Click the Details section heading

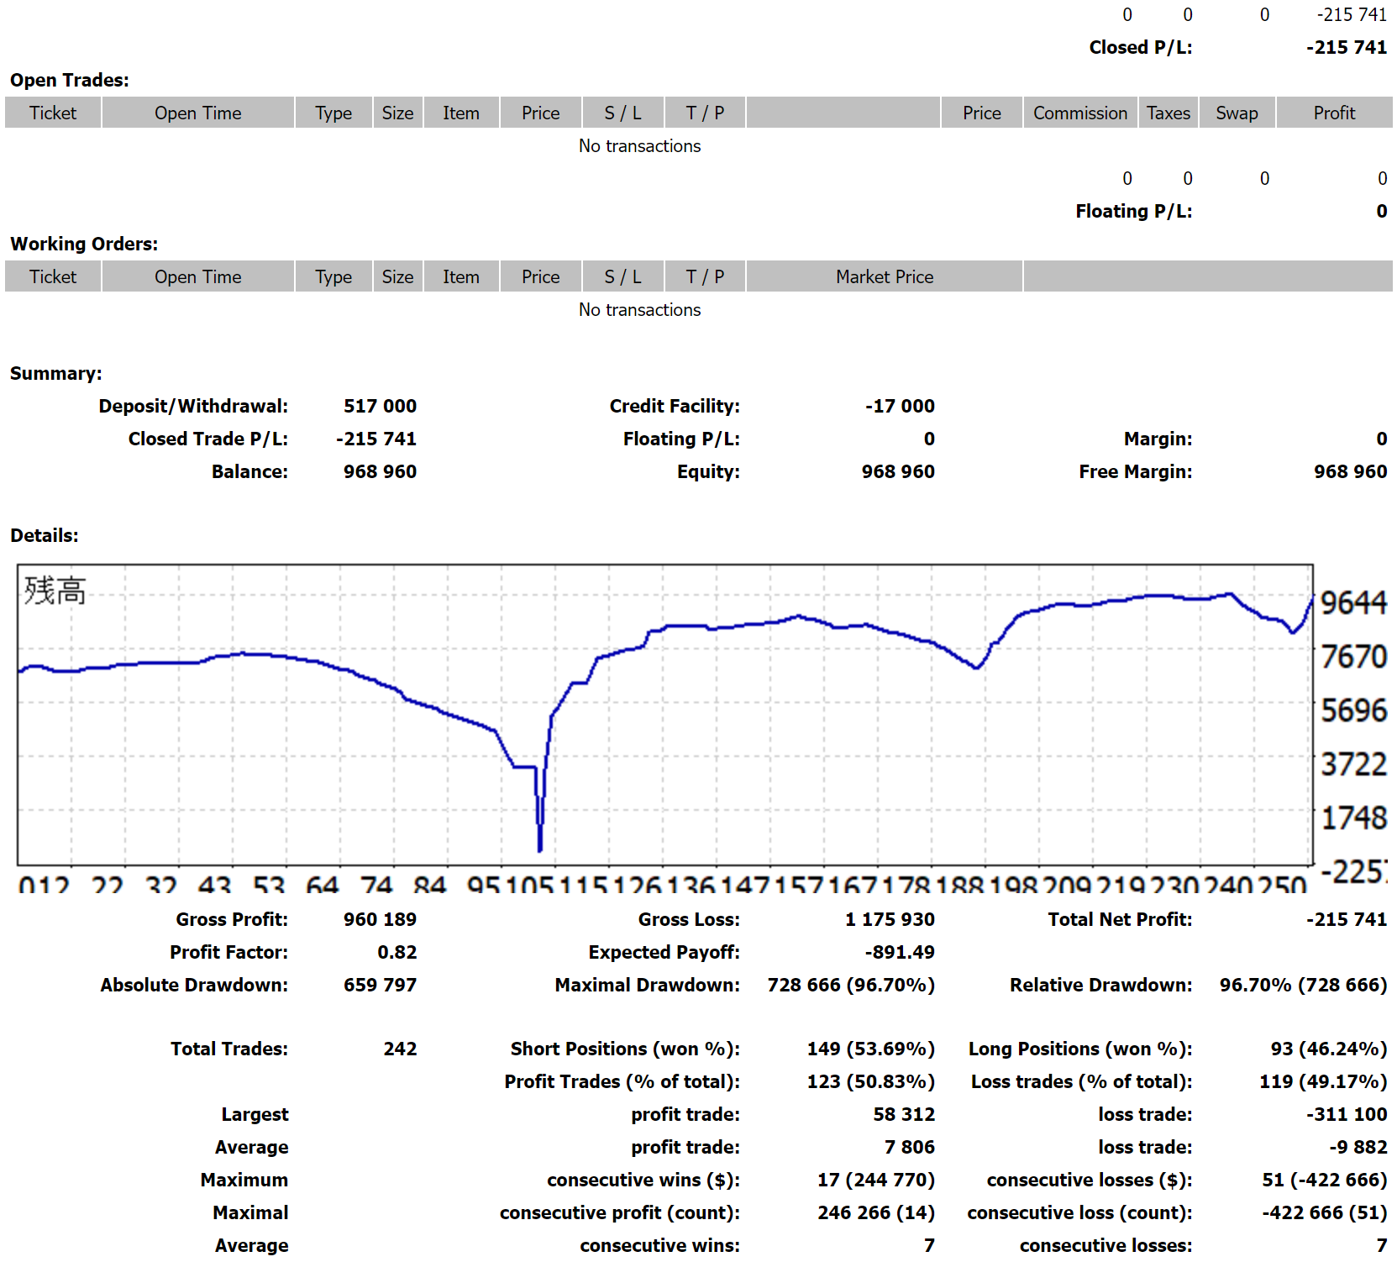(x=45, y=535)
